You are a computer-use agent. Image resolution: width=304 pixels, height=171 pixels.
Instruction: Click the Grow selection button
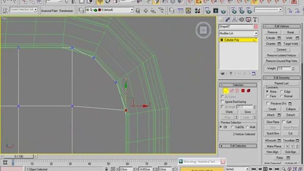(x=247, y=112)
